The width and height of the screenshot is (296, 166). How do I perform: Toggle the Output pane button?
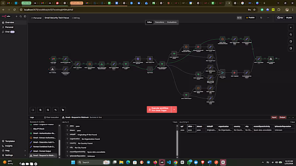[282, 117]
